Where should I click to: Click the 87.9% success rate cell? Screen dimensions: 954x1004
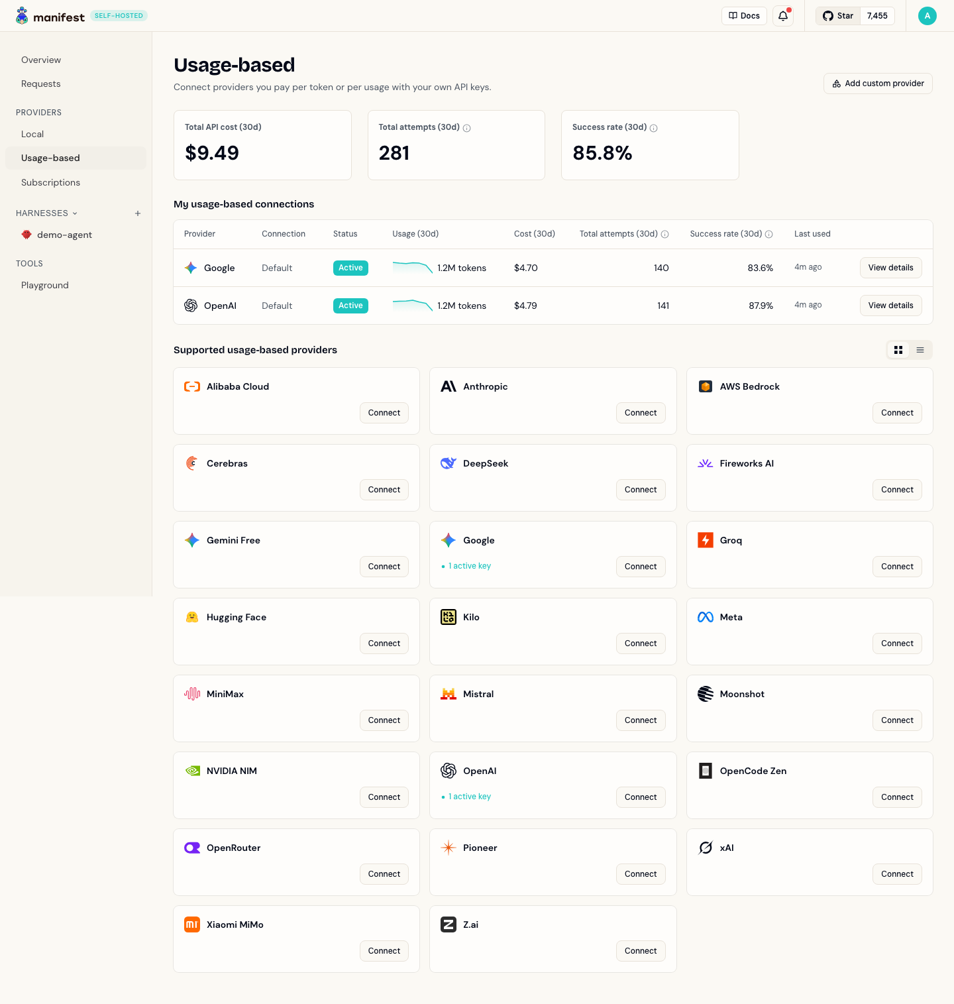(x=761, y=306)
